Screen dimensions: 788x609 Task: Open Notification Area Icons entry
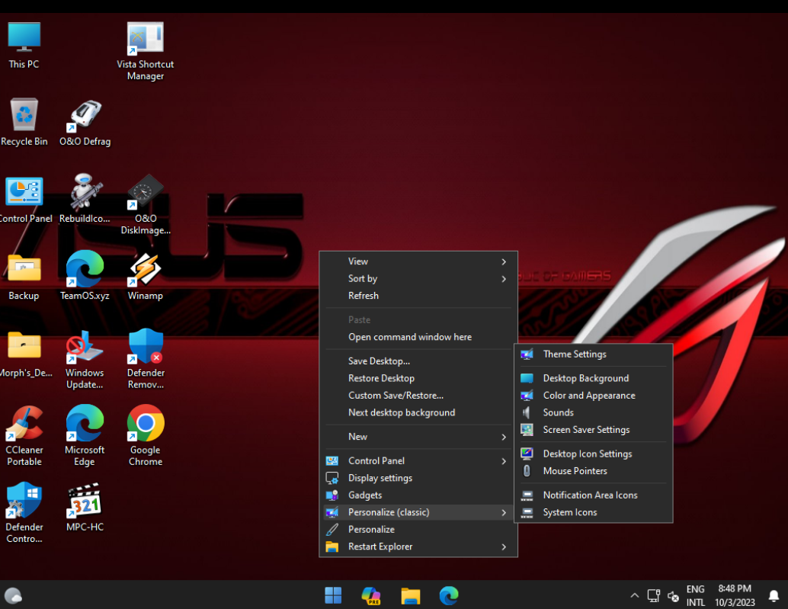click(x=593, y=495)
